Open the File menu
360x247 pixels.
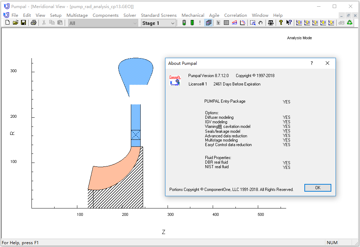(x=15, y=15)
